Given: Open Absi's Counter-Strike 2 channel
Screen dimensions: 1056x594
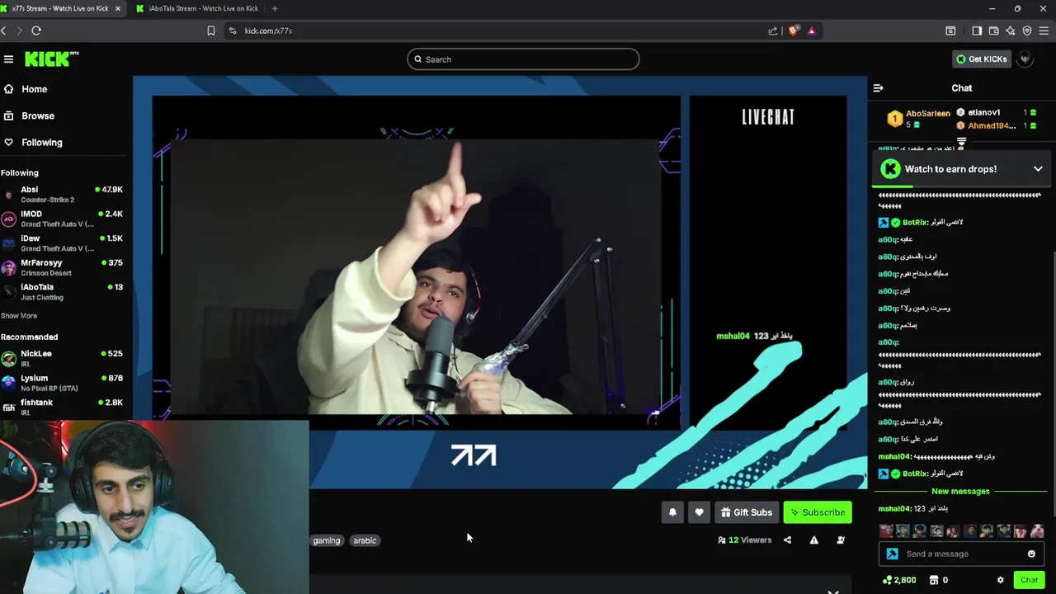Looking at the screenshot, I should (x=63, y=194).
